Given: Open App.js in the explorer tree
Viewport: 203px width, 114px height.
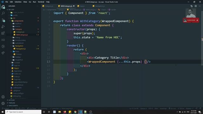Looking at the screenshot, I should [x=16, y=68].
